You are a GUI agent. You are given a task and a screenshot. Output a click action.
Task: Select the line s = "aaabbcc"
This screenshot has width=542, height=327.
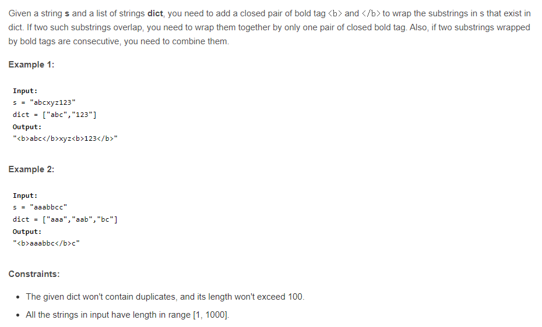point(40,207)
